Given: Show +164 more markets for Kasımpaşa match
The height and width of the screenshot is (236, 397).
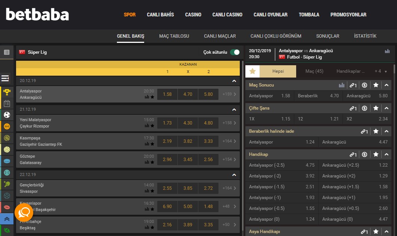Looking at the screenshot, I should coord(229,141).
